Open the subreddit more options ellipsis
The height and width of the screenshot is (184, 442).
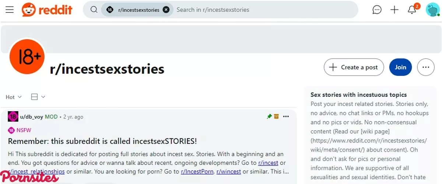coord(426,67)
